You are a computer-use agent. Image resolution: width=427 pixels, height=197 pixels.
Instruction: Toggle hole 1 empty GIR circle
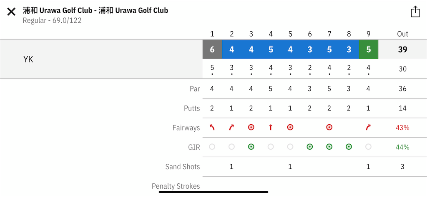(212, 147)
